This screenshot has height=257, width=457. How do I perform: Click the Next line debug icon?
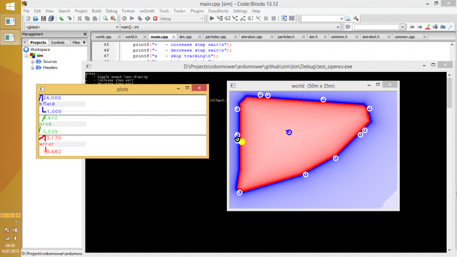click(227, 19)
